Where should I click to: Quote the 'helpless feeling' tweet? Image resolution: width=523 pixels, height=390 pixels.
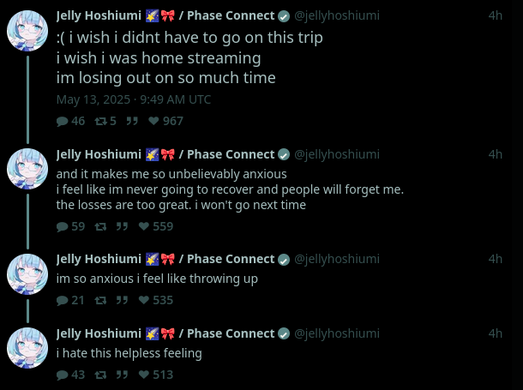click(123, 375)
